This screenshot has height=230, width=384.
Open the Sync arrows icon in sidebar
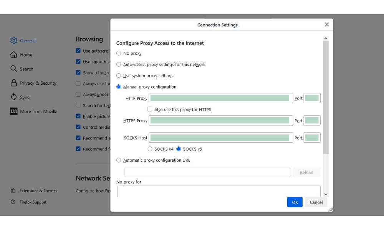click(14, 97)
